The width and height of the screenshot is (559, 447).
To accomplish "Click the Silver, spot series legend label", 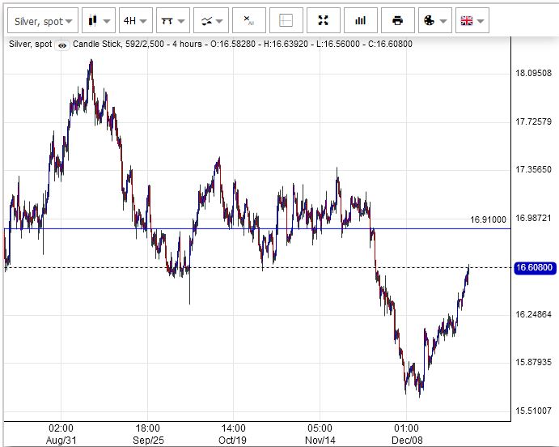I will 29,45.
